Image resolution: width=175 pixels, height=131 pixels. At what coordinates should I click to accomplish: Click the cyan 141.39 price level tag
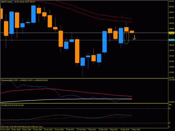click(x=171, y=40)
